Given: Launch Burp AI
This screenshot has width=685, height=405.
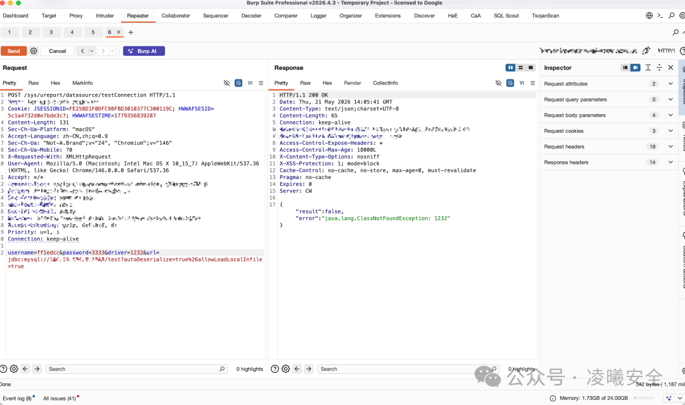Looking at the screenshot, I should [x=144, y=51].
